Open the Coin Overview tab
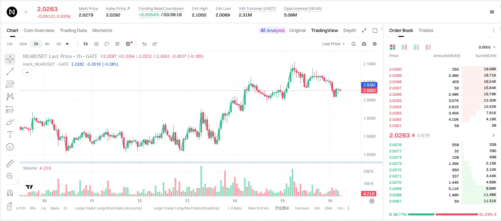The height and width of the screenshot is (221, 501). pyautogui.click(x=39, y=30)
